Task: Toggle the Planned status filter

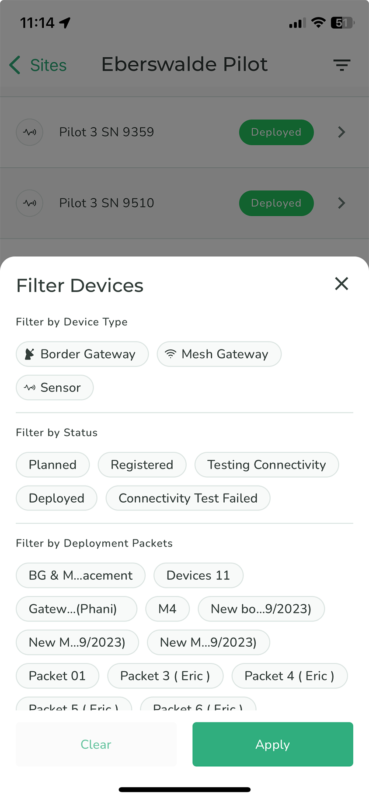Action: point(52,465)
